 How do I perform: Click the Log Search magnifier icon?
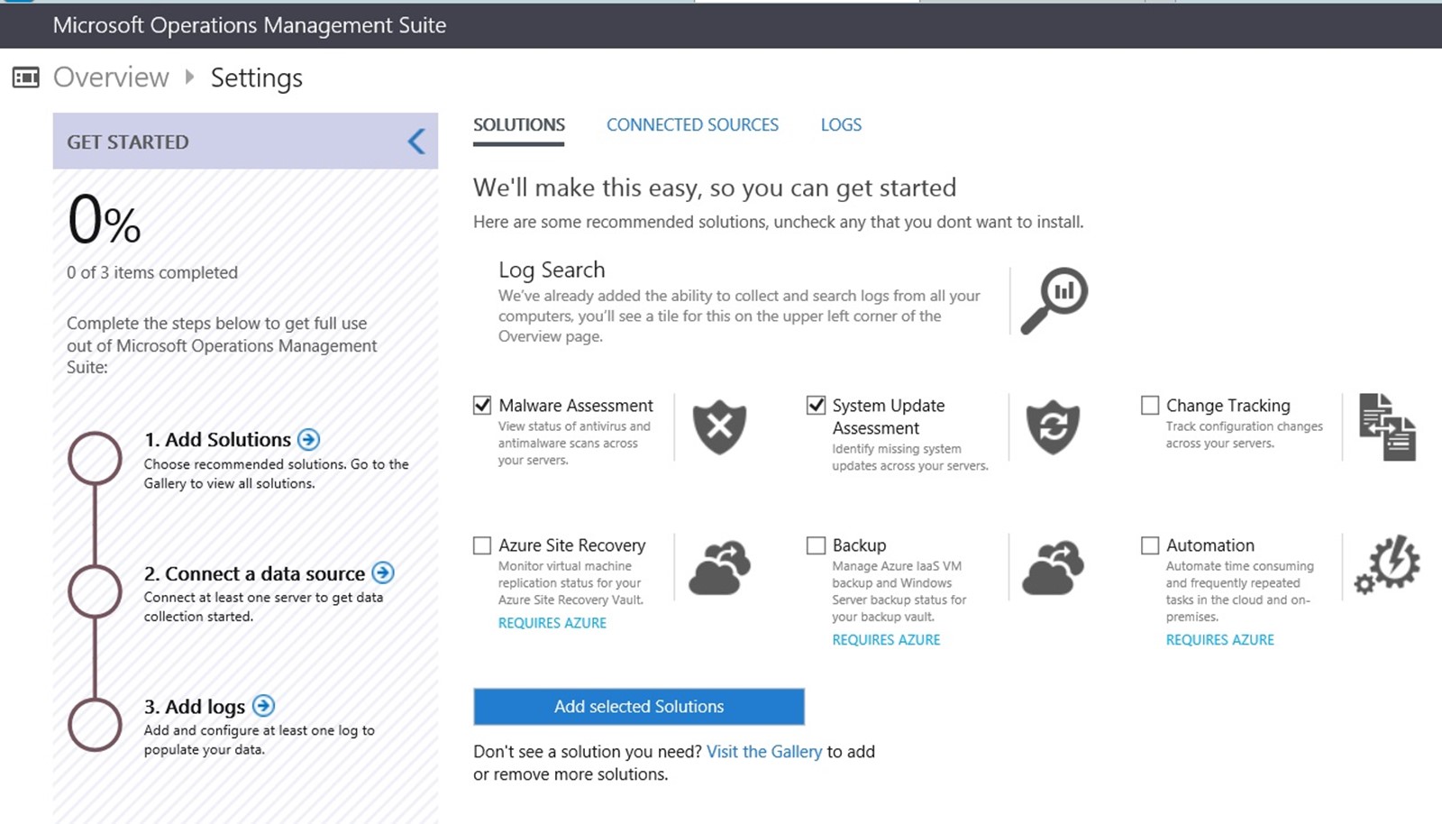pyautogui.click(x=1054, y=301)
